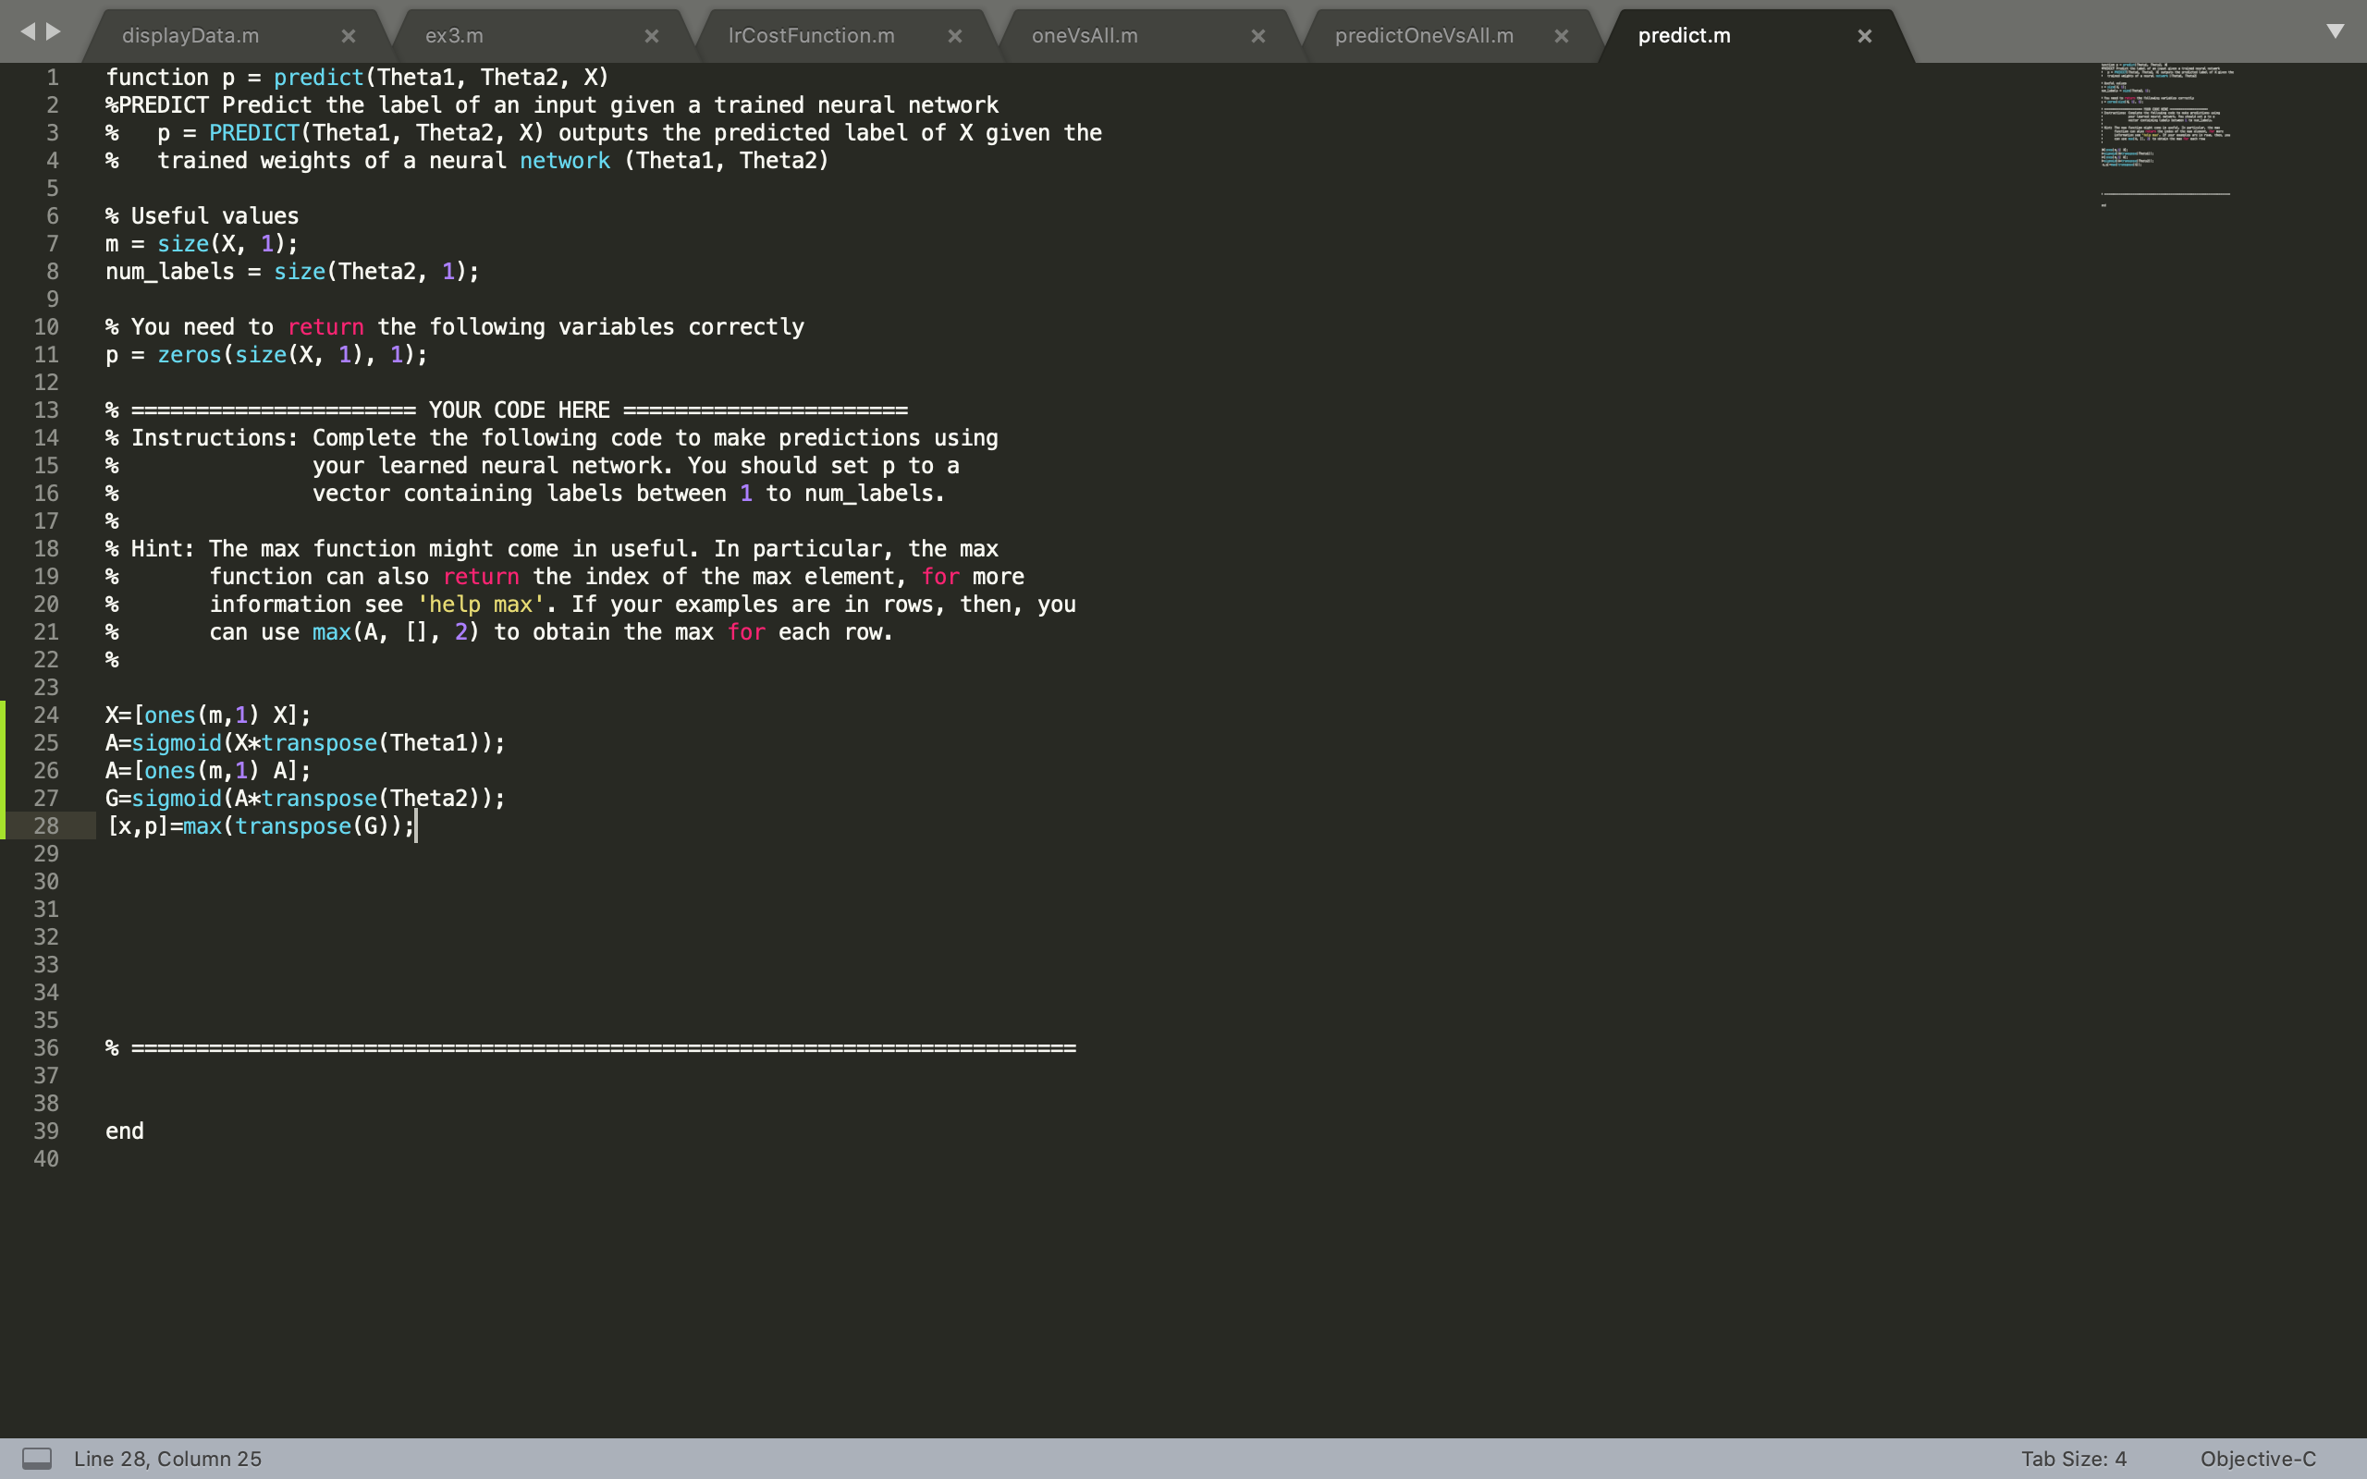Toggle side panel icon in status bar
This screenshot has height=1479, width=2367.
coord(37,1459)
